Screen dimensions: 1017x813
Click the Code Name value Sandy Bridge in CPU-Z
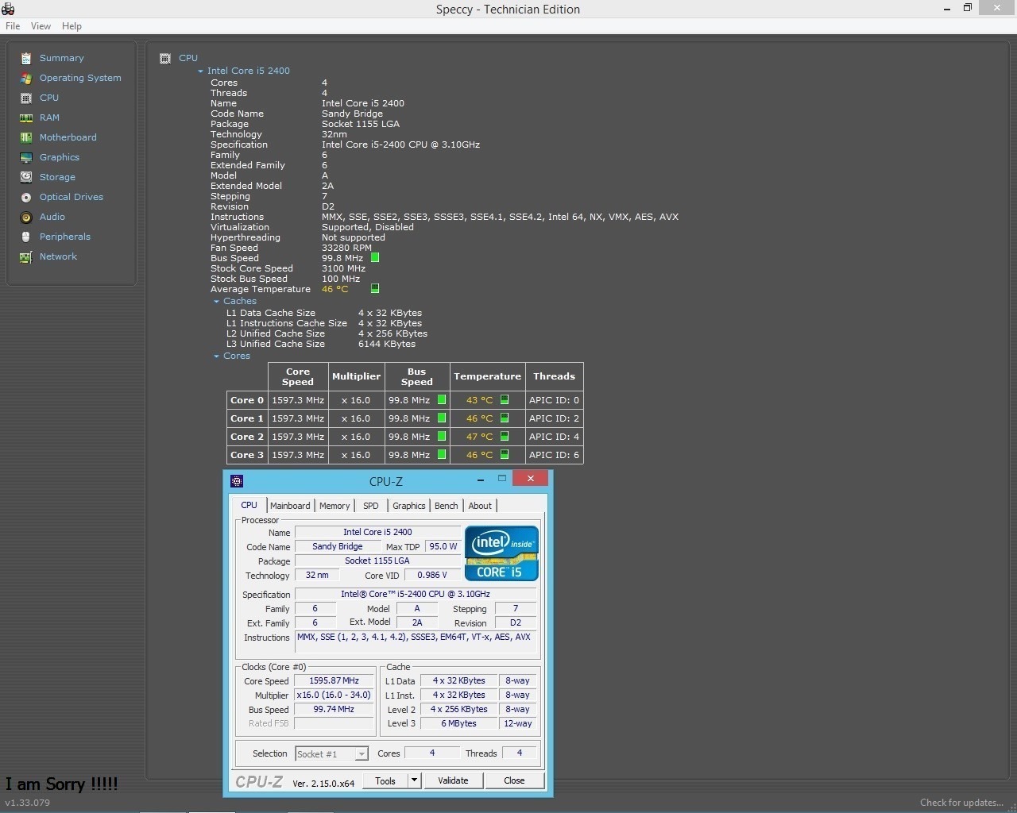[x=337, y=546]
